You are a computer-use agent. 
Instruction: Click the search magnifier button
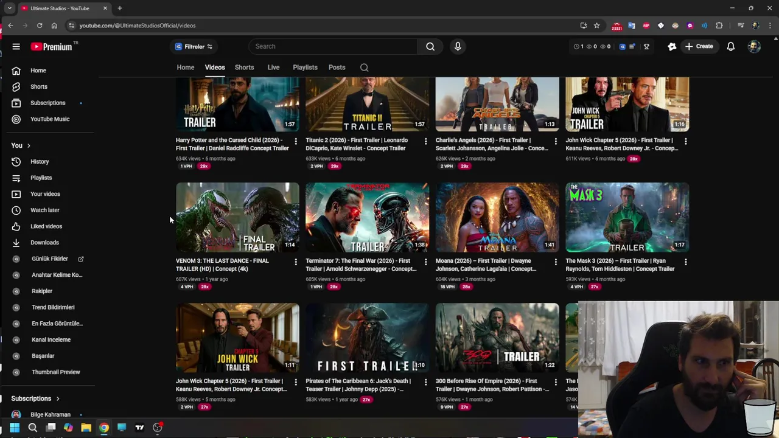(430, 46)
